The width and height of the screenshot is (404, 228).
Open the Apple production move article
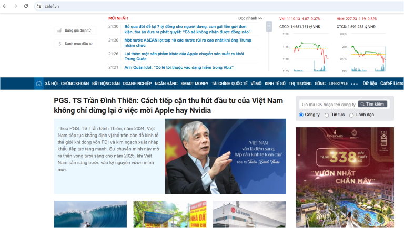point(184,56)
